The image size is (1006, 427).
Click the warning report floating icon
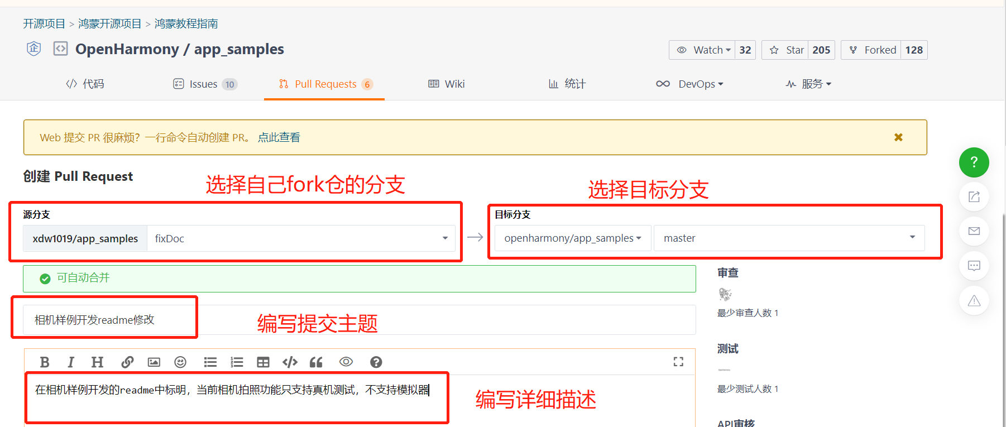coord(974,300)
